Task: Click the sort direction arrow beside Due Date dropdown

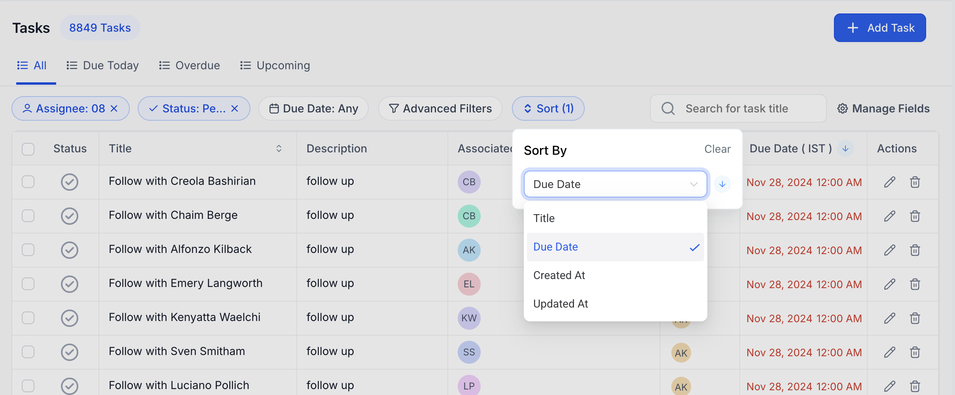Action: point(722,184)
